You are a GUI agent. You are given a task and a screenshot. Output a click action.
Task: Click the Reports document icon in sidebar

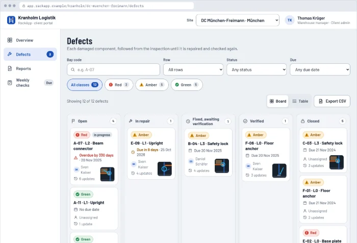pyautogui.click(x=10, y=68)
